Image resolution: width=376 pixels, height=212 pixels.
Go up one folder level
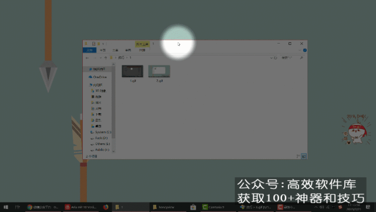point(106,58)
